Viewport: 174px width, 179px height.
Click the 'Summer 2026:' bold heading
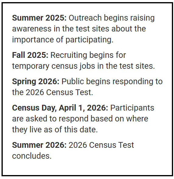[39, 145]
